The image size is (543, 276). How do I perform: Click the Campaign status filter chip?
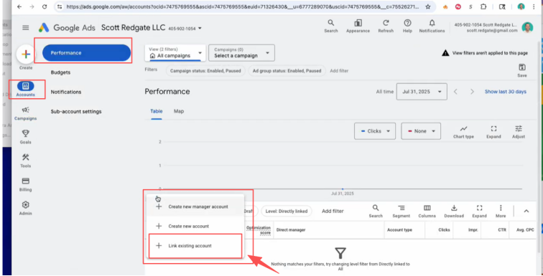click(205, 71)
